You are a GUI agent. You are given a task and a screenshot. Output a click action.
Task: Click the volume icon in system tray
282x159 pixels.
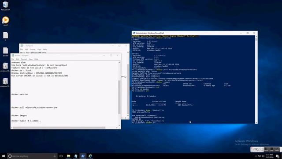(263, 156)
